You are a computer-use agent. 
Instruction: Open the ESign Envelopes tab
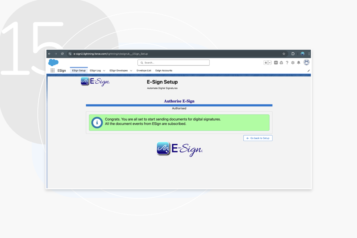tap(119, 71)
